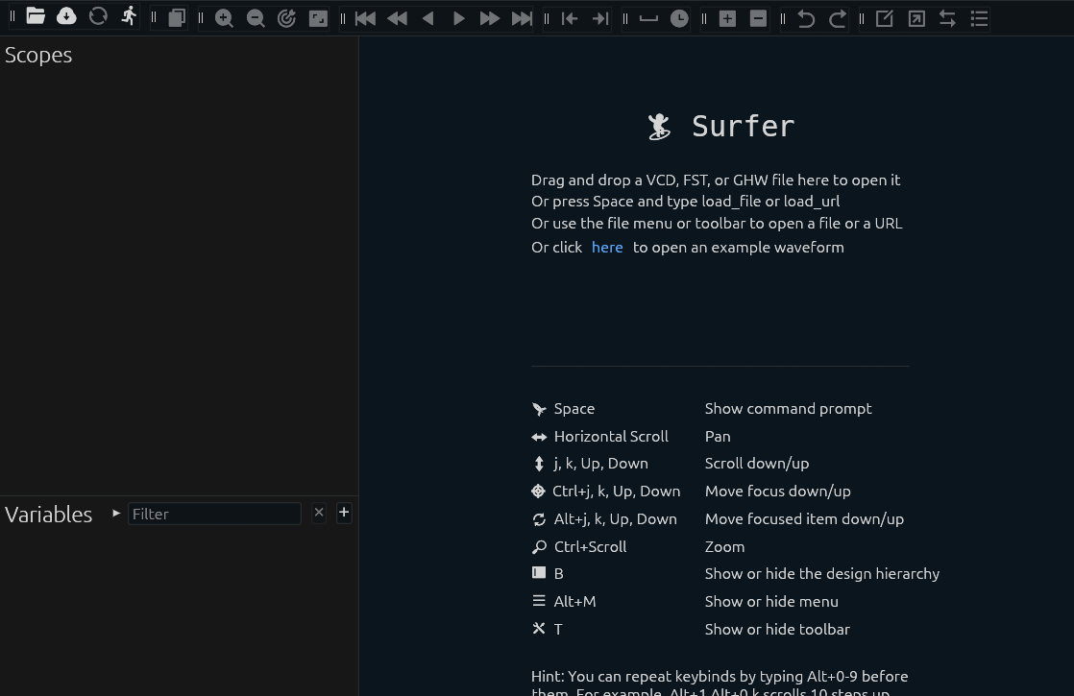The image size is (1074, 696).
Task: Go to the next transition arrow-to-bar icon
Action: point(600,18)
